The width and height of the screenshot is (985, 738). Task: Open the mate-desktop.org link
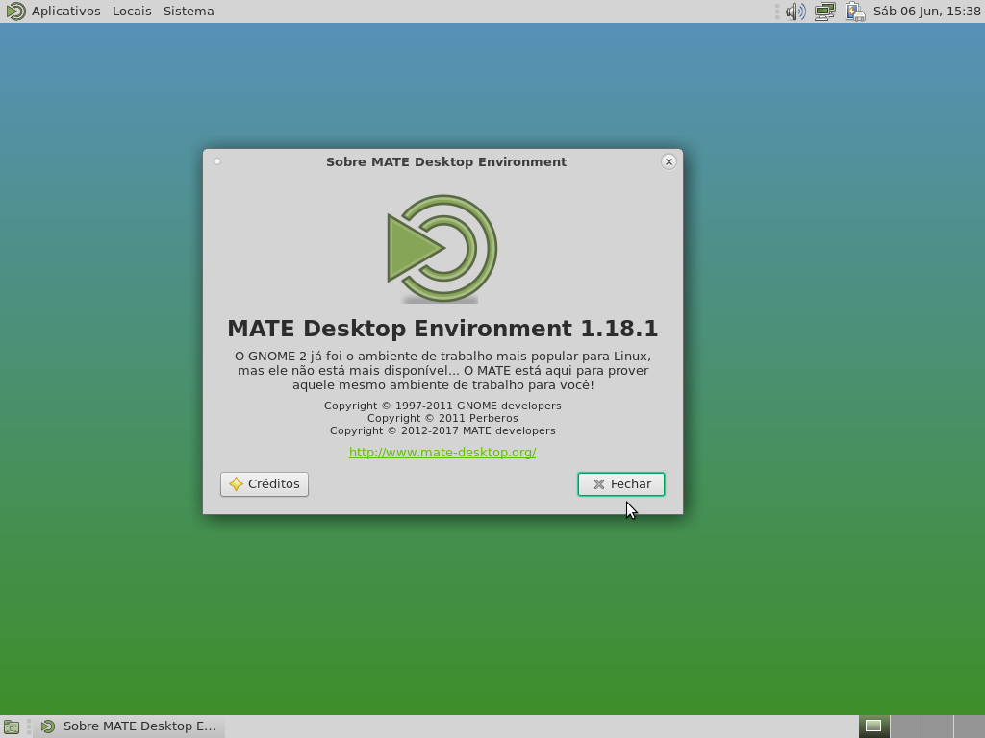point(442,453)
